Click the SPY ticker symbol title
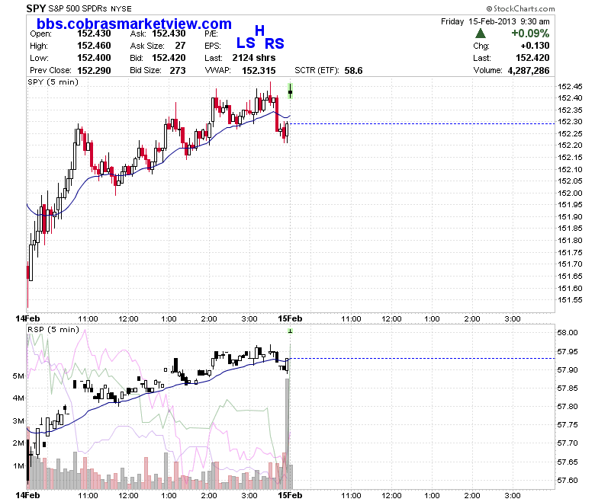This screenshot has height=502, width=595. (x=36, y=8)
